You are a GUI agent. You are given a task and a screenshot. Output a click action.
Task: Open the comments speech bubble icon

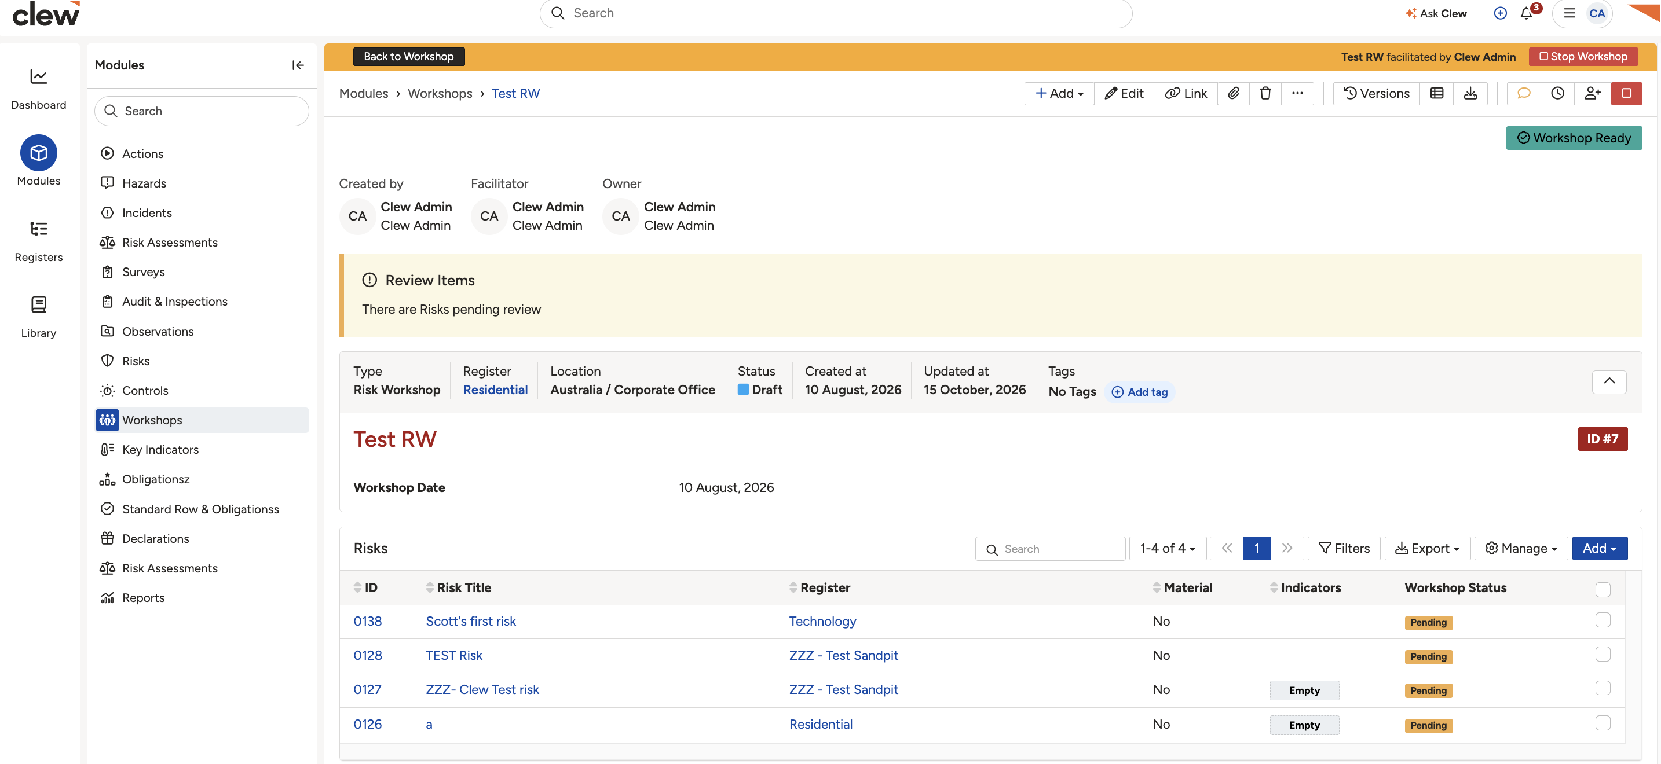pos(1524,93)
